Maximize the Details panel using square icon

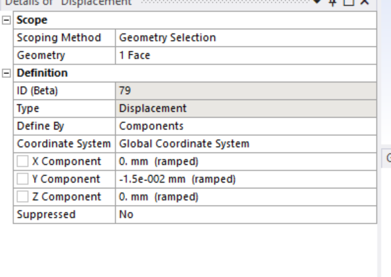click(348, 2)
